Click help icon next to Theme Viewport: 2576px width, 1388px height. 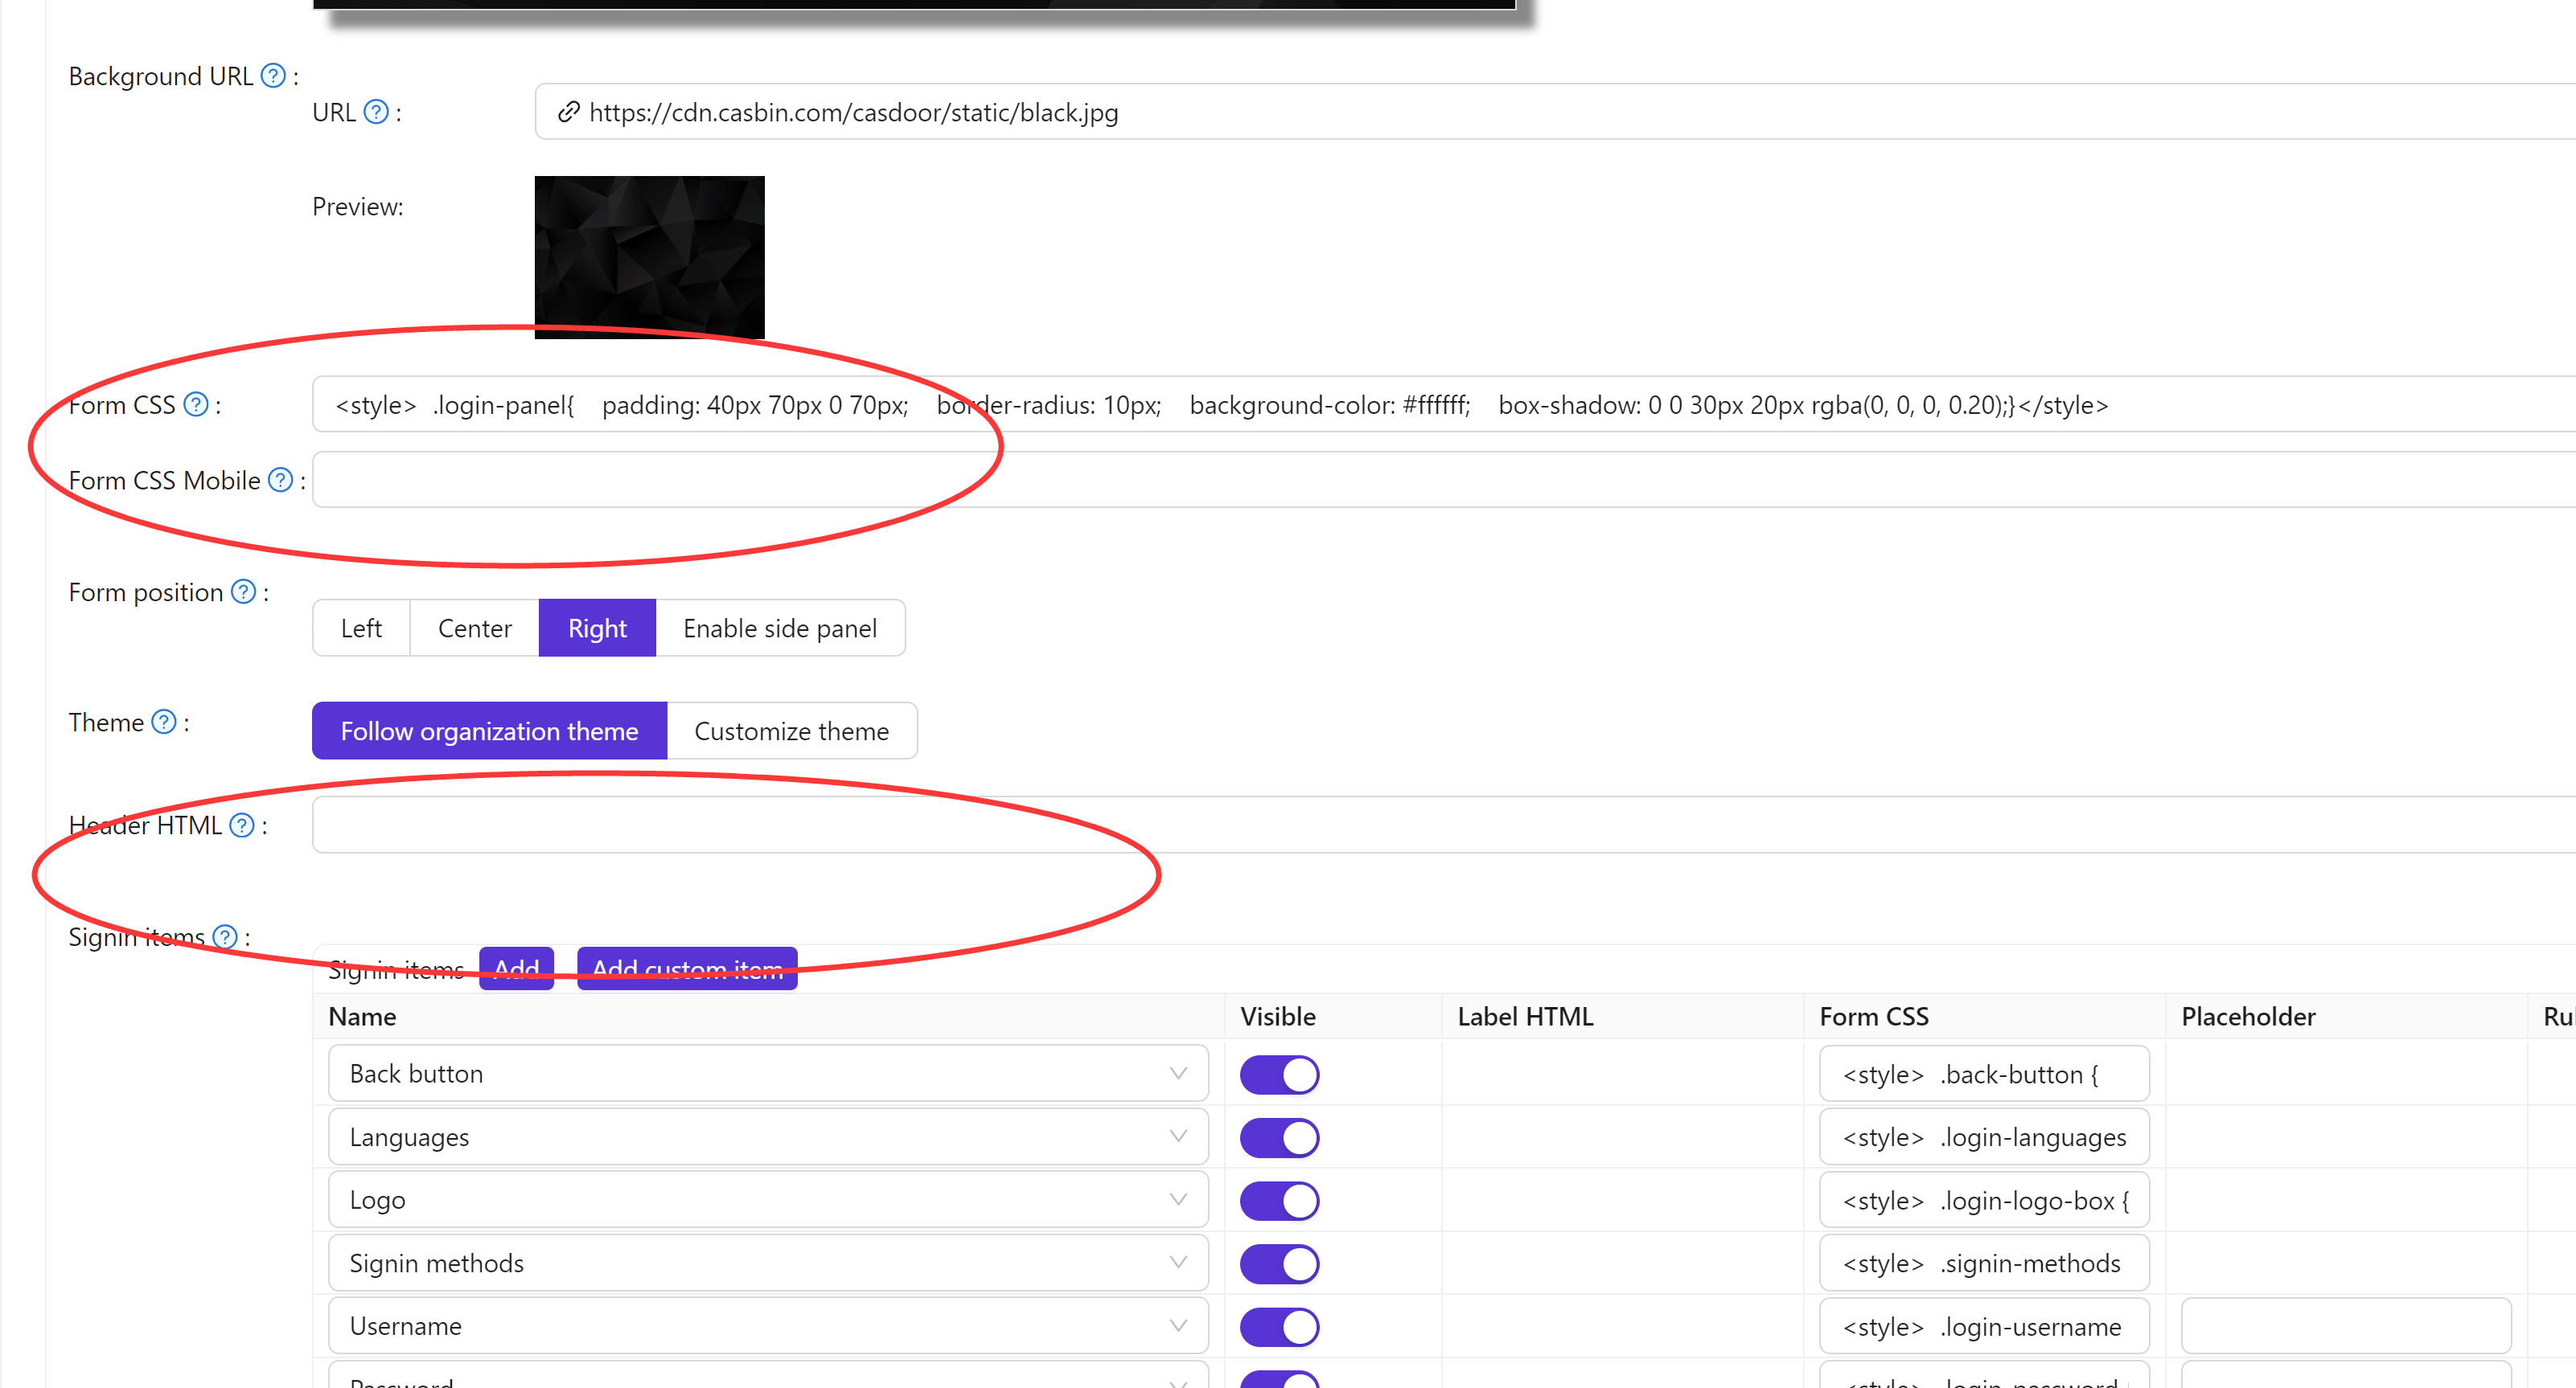pos(164,723)
